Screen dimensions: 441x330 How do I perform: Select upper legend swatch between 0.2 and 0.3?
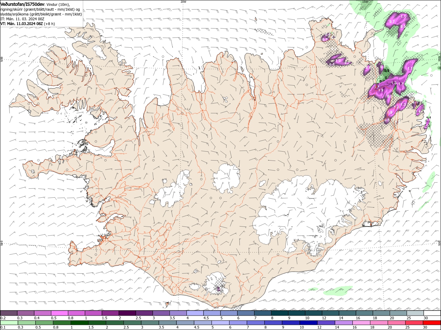coord(9,313)
